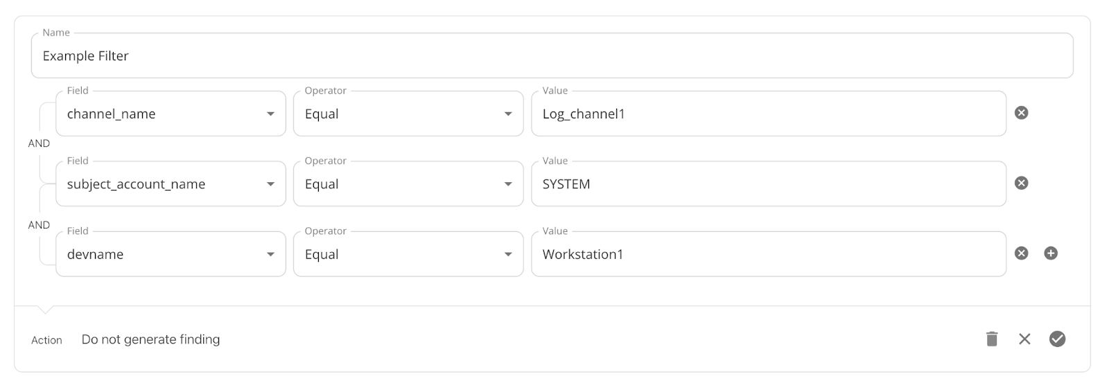Viewport: 1109px width, 392px height.
Task: Remove the channel_name condition row
Action: (x=1021, y=113)
